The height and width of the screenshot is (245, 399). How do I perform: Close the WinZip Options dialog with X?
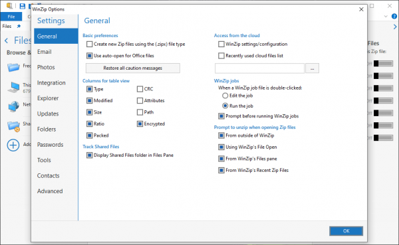coord(361,9)
